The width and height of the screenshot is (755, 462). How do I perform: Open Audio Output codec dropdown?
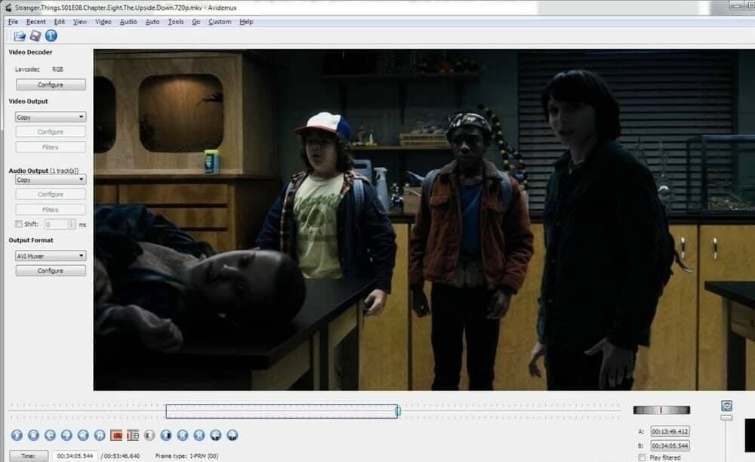[x=51, y=180]
